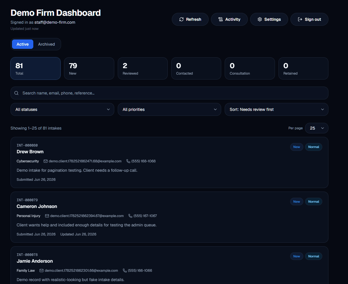The image size is (348, 284).
Task: Click the Cybersecurity practice area label
Action: [x=28, y=161]
